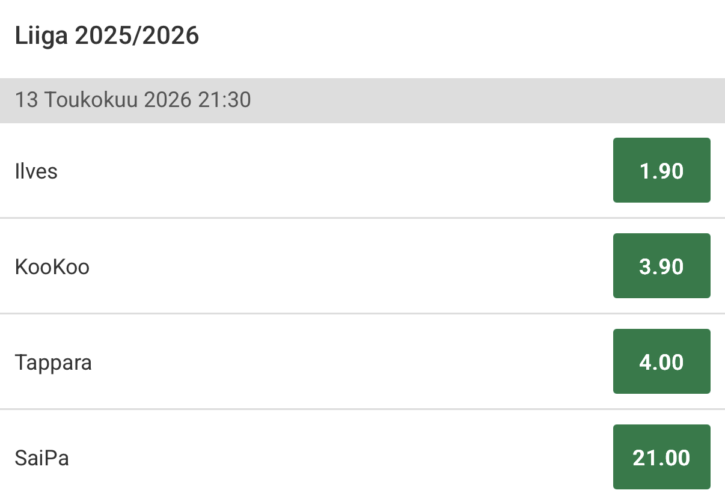Click the SaiPa team name

click(41, 458)
